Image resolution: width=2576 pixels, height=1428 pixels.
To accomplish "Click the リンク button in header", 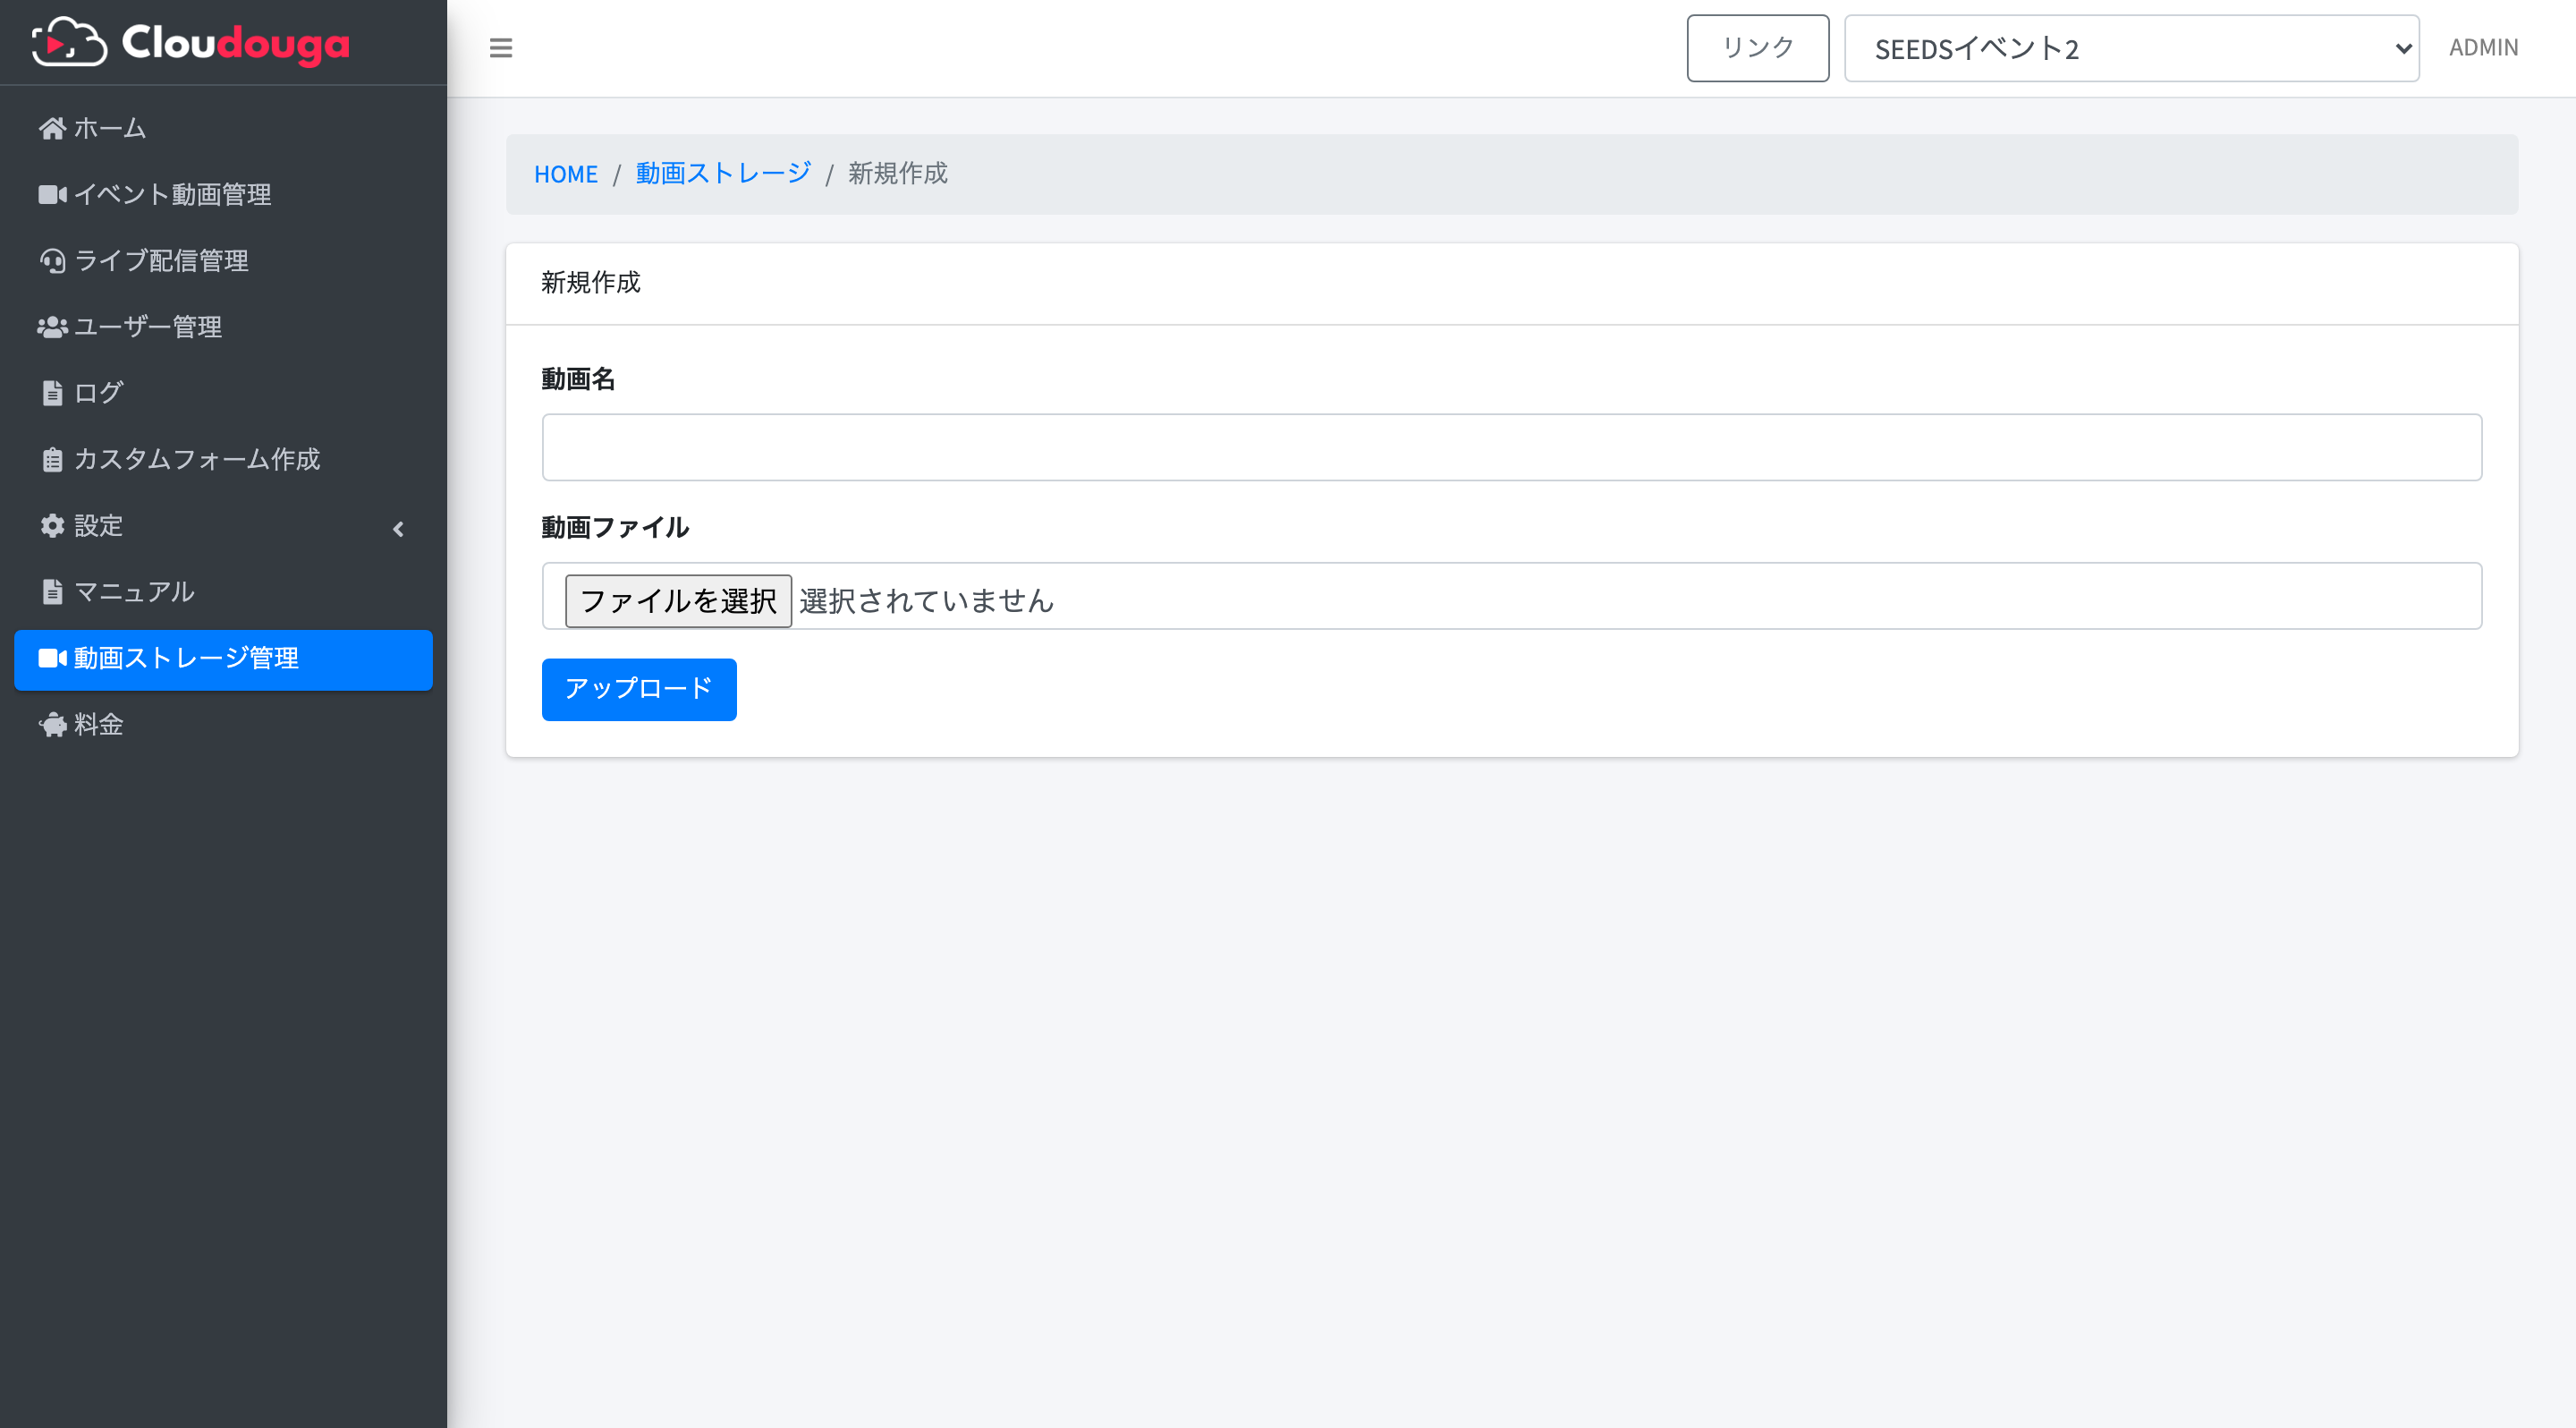I will [x=1757, y=48].
